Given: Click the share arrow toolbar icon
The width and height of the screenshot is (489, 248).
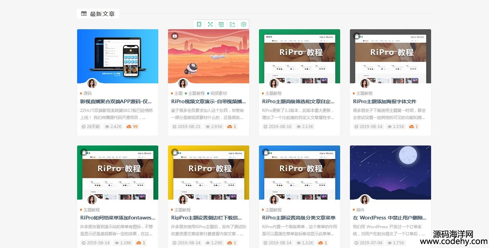Looking at the screenshot, I should pos(232,24).
